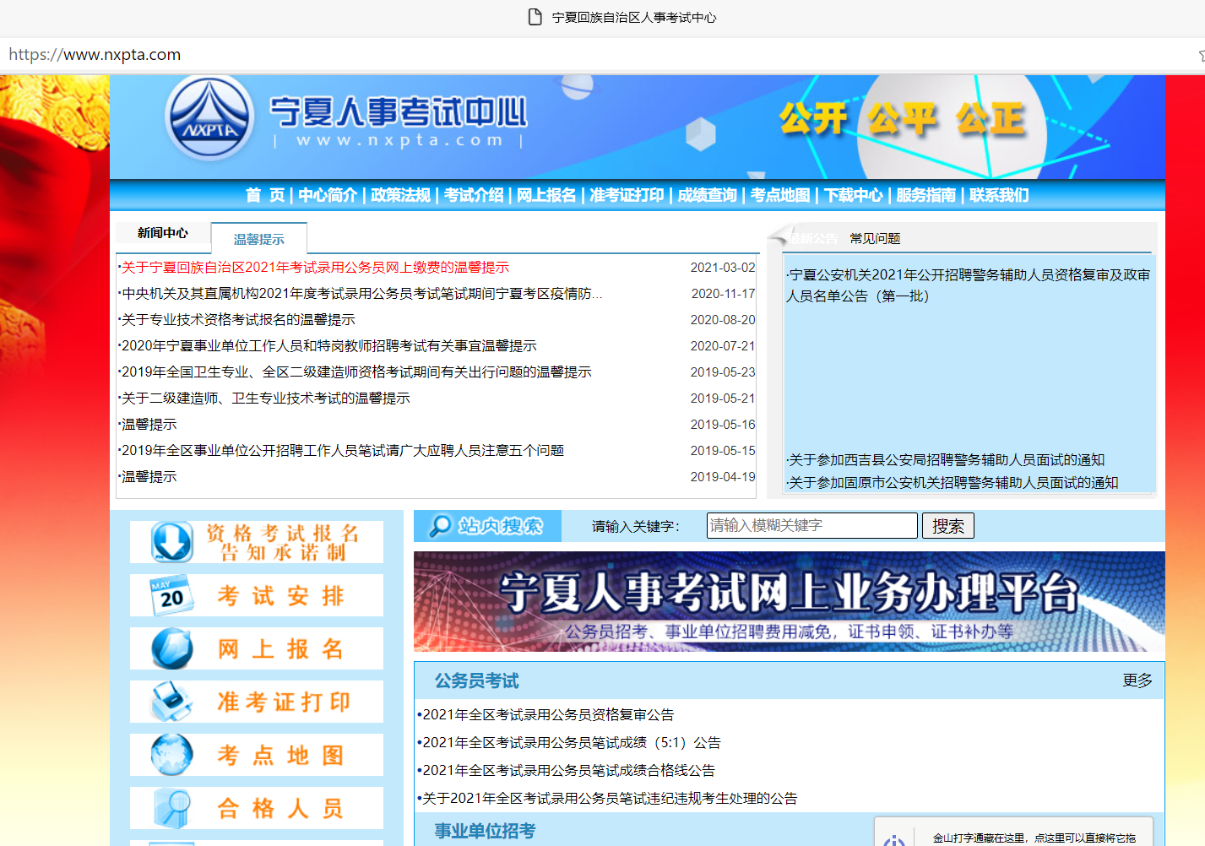The width and height of the screenshot is (1205, 846).
Task: Click 更多 in the 公务员考试 section
Action: tap(1137, 681)
